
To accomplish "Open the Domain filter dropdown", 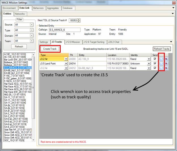I will pos(31,35).
